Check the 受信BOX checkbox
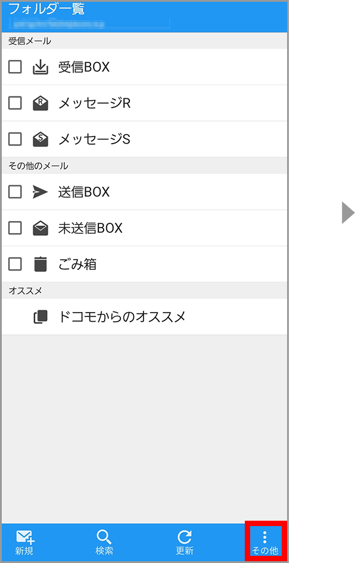355x563 pixels. [x=15, y=67]
